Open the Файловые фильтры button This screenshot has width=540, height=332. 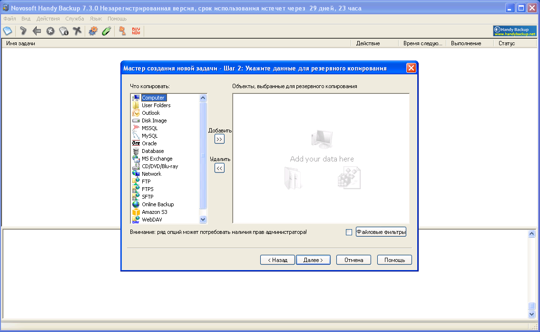pyautogui.click(x=381, y=232)
